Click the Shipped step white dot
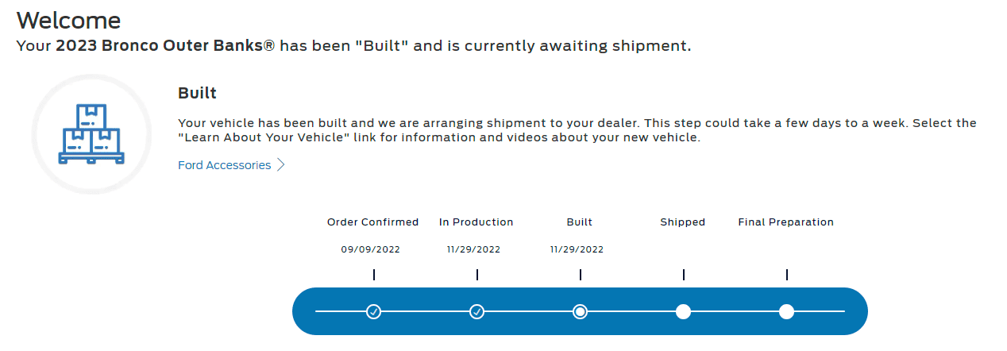 click(683, 311)
